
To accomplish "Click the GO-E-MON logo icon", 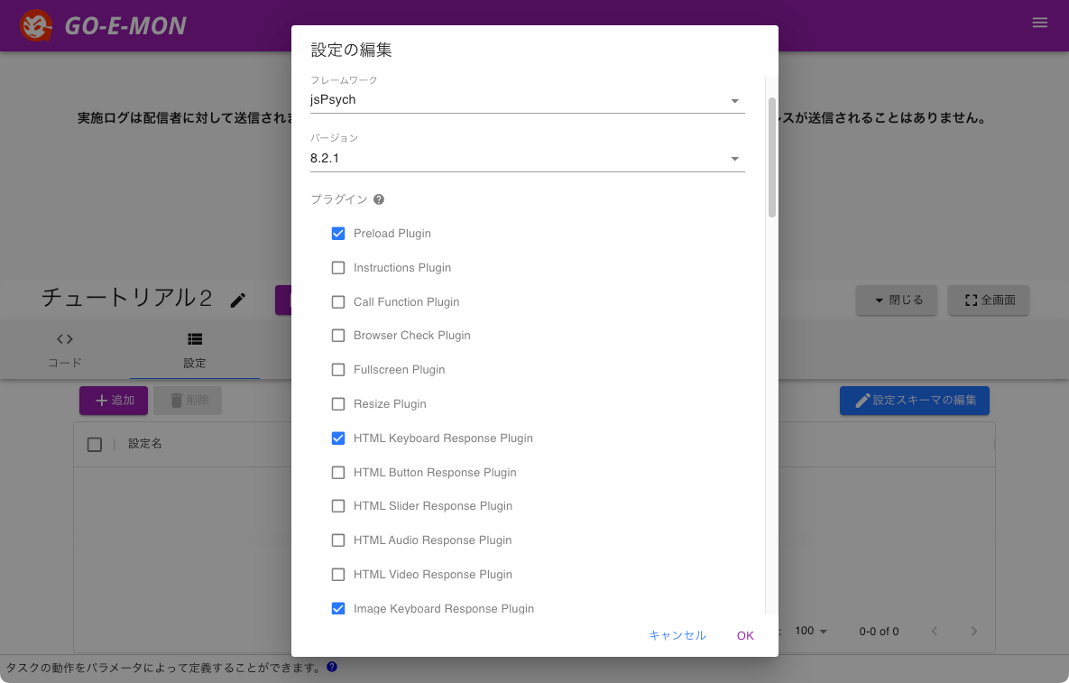I will point(35,24).
